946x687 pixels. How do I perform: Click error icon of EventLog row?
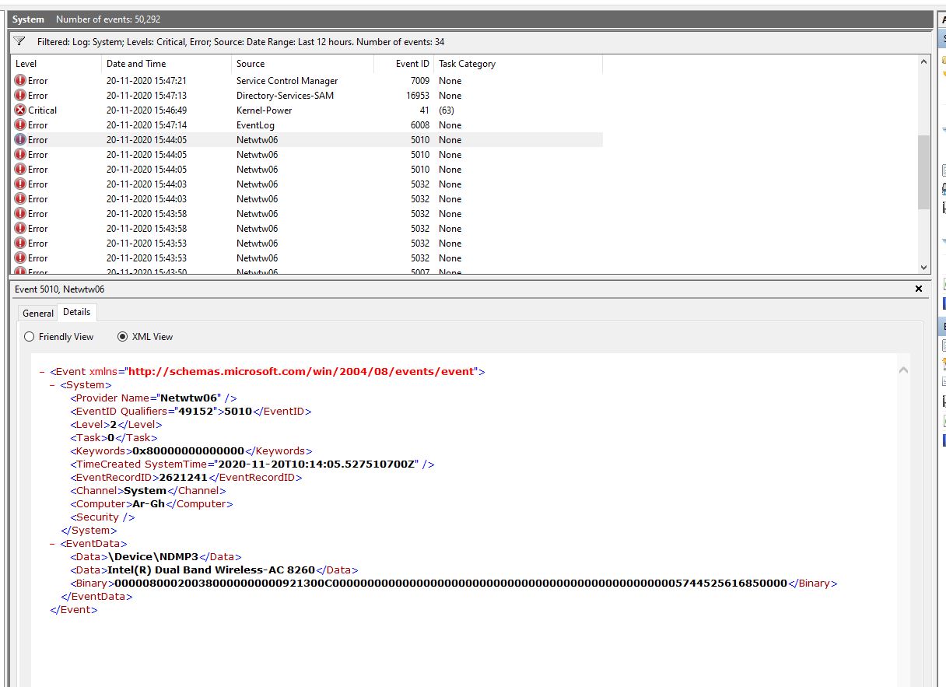(x=20, y=125)
